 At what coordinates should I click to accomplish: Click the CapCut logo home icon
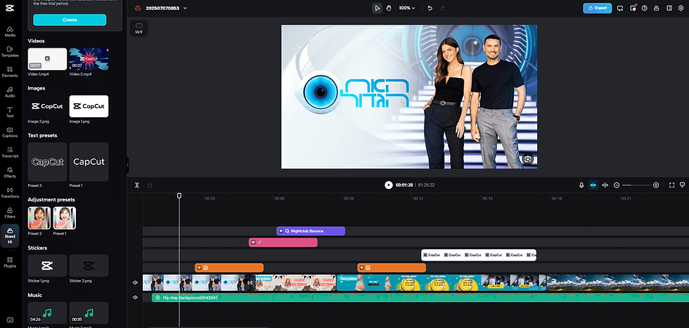tap(10, 8)
